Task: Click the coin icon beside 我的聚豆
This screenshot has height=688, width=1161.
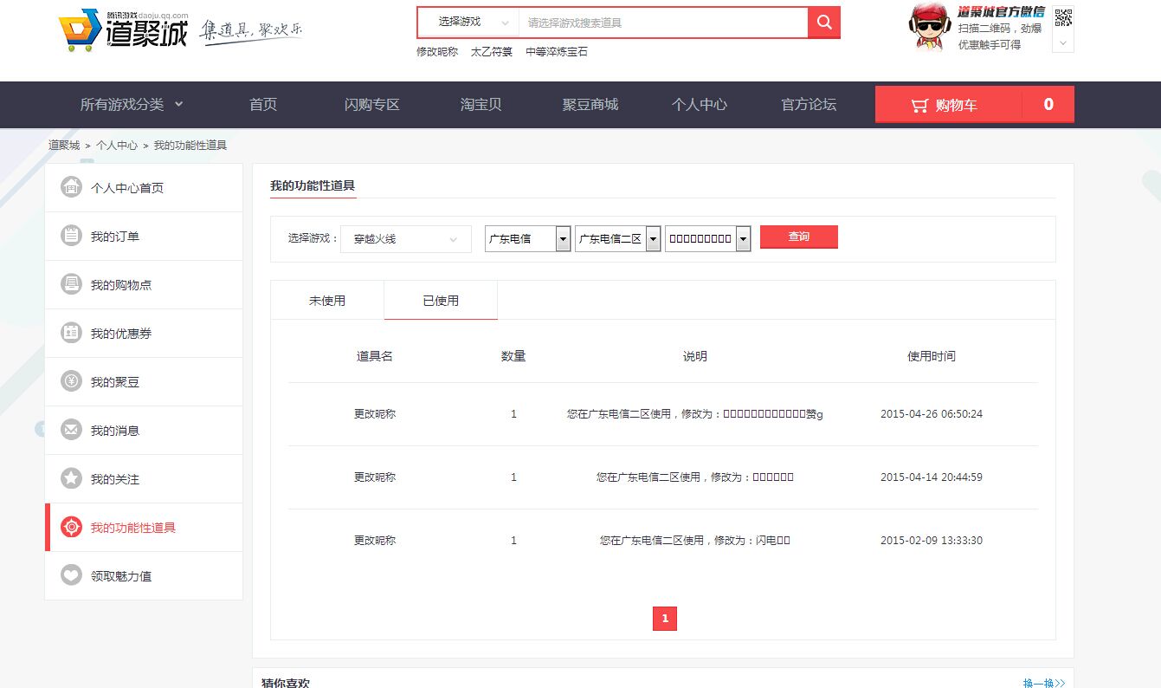Action: click(71, 381)
